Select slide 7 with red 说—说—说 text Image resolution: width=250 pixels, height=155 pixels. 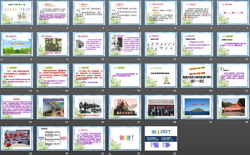pos(230,14)
